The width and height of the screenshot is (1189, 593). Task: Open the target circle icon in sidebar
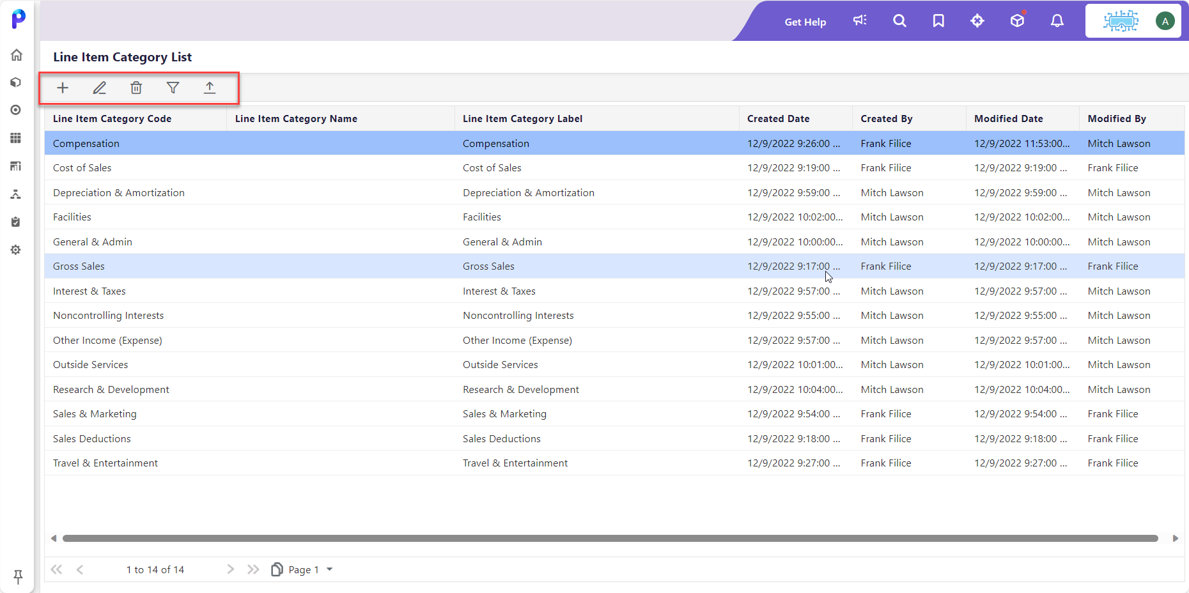click(16, 110)
